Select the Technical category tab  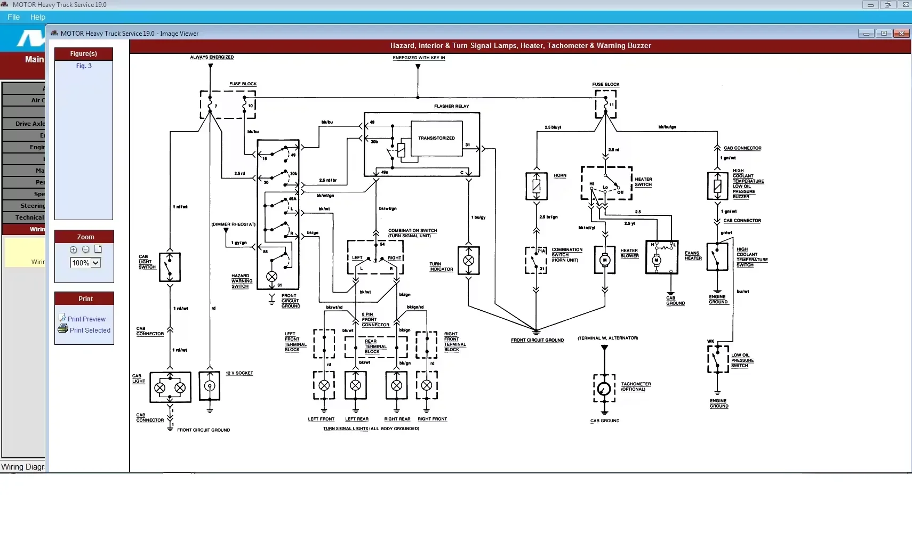(24, 217)
